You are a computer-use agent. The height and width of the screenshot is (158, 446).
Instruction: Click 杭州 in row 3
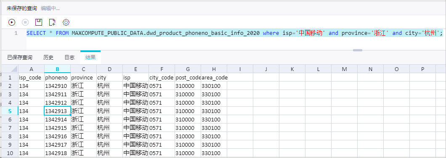110,94
